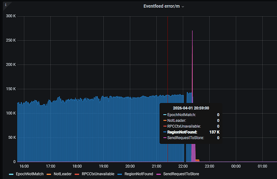Viewport: 277px width, 179px height.
Task: Click the panel info icon in the corner
Action: pyautogui.click(x=6, y=5)
